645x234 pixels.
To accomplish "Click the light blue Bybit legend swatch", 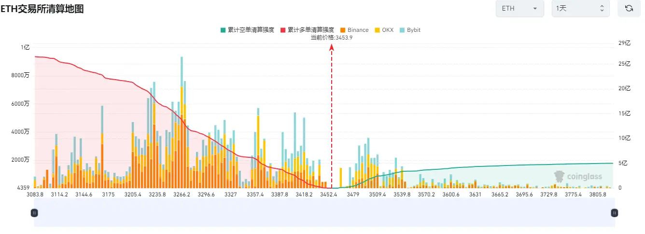I will 402,30.
